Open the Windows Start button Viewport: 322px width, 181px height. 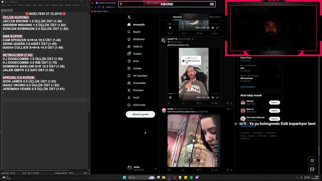click(124, 177)
